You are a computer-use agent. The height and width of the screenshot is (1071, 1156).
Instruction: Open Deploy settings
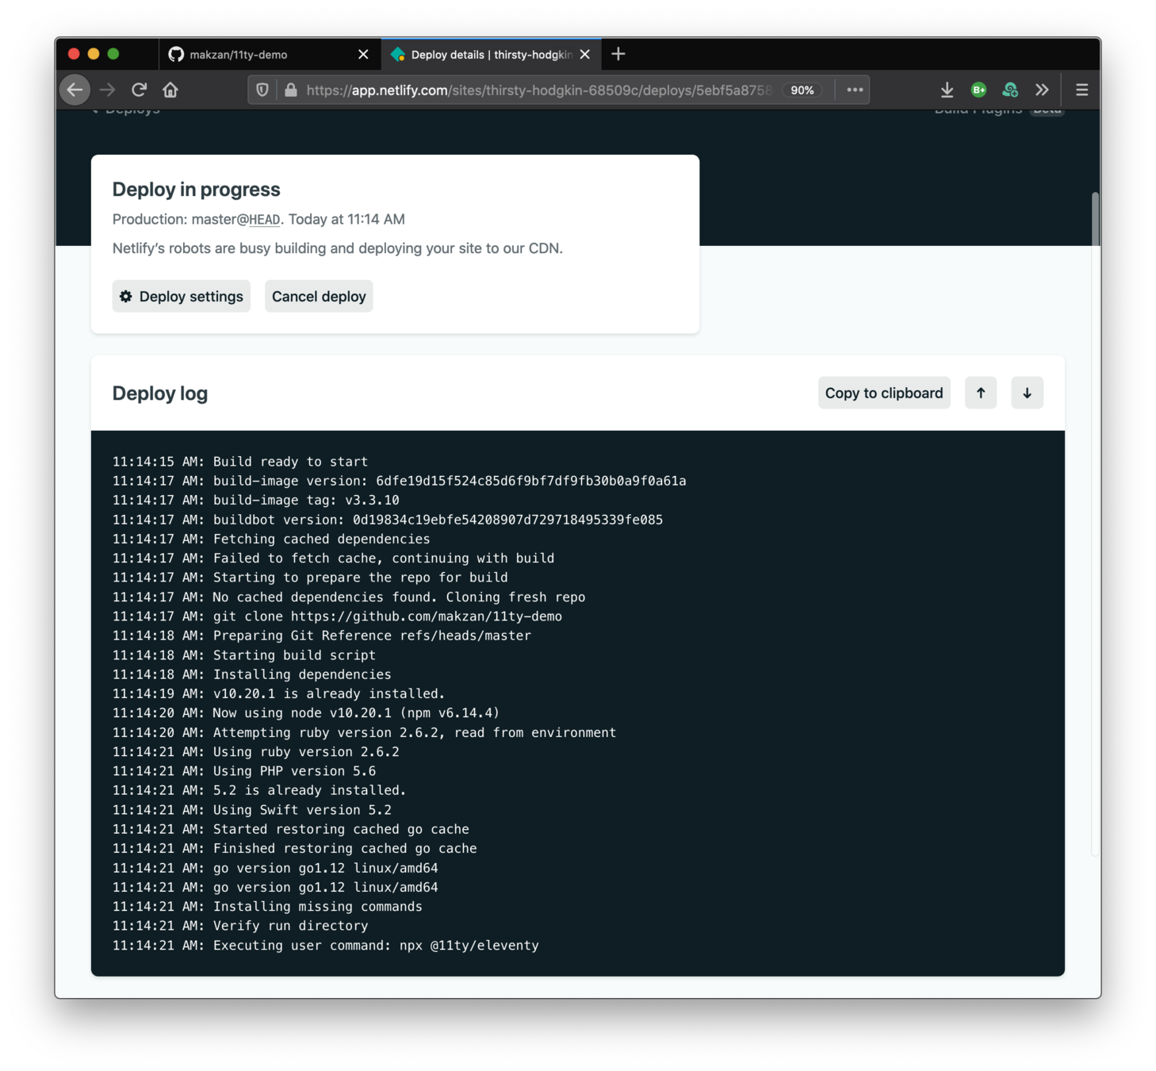tap(182, 296)
